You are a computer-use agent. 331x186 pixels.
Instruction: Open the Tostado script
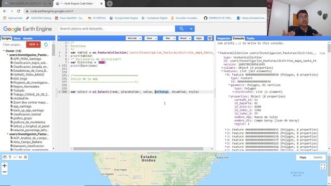click(x=19, y=90)
